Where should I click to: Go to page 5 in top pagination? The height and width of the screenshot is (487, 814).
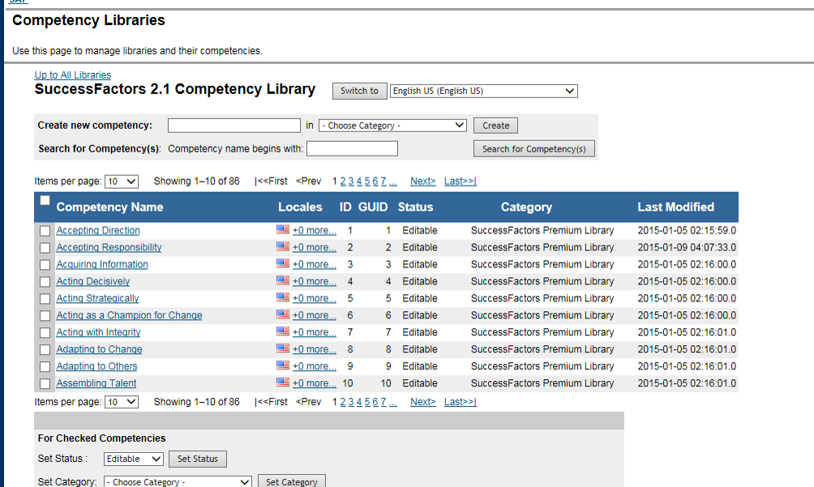pyautogui.click(x=367, y=181)
